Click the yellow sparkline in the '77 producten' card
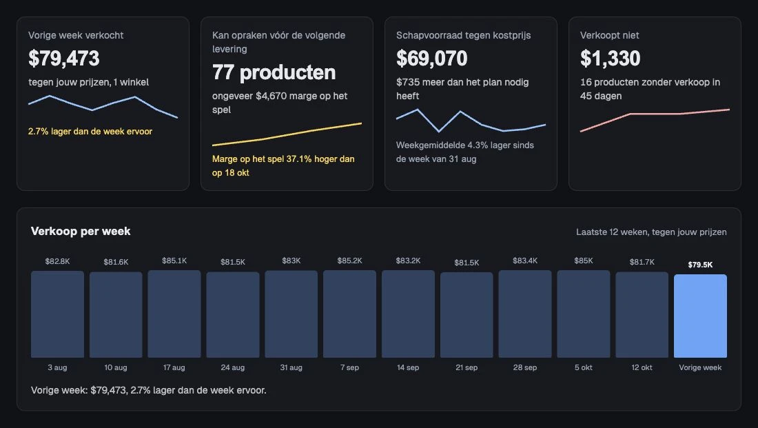 coord(287,134)
